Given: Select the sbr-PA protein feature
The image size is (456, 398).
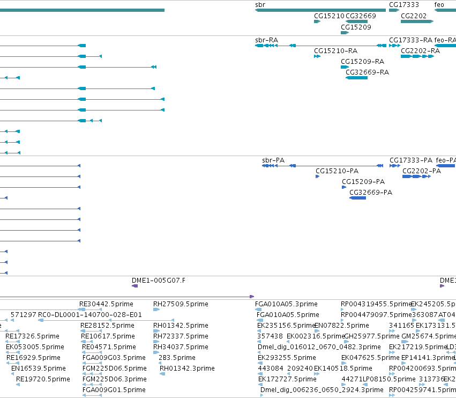Looking at the screenshot, I should 323,166.
